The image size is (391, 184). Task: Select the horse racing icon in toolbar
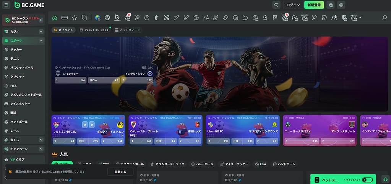coord(206,18)
